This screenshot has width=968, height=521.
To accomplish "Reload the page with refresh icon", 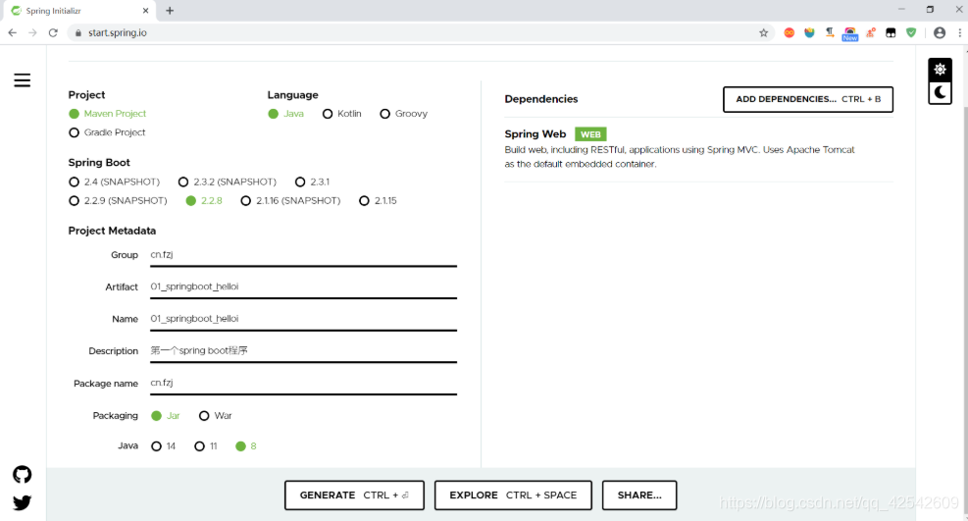I will 53,32.
